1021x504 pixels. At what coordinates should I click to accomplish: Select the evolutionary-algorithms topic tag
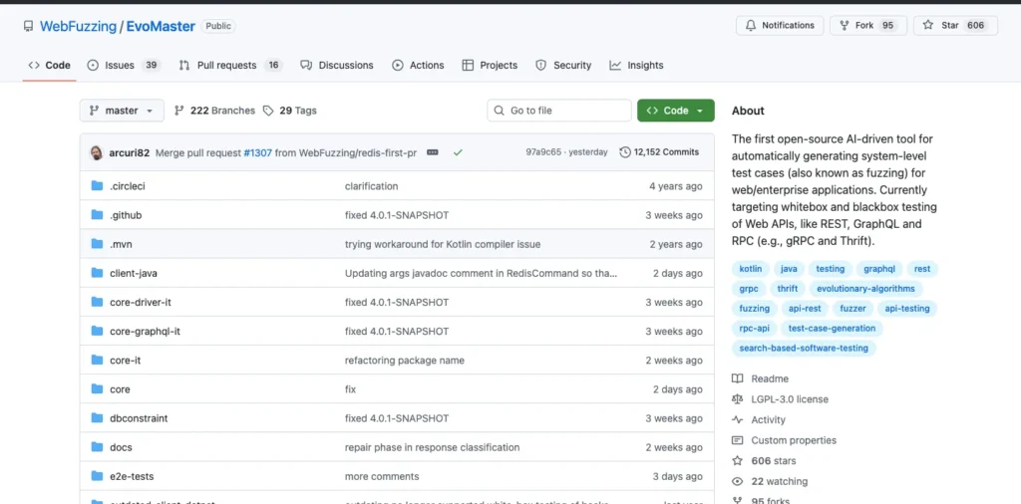coord(865,288)
